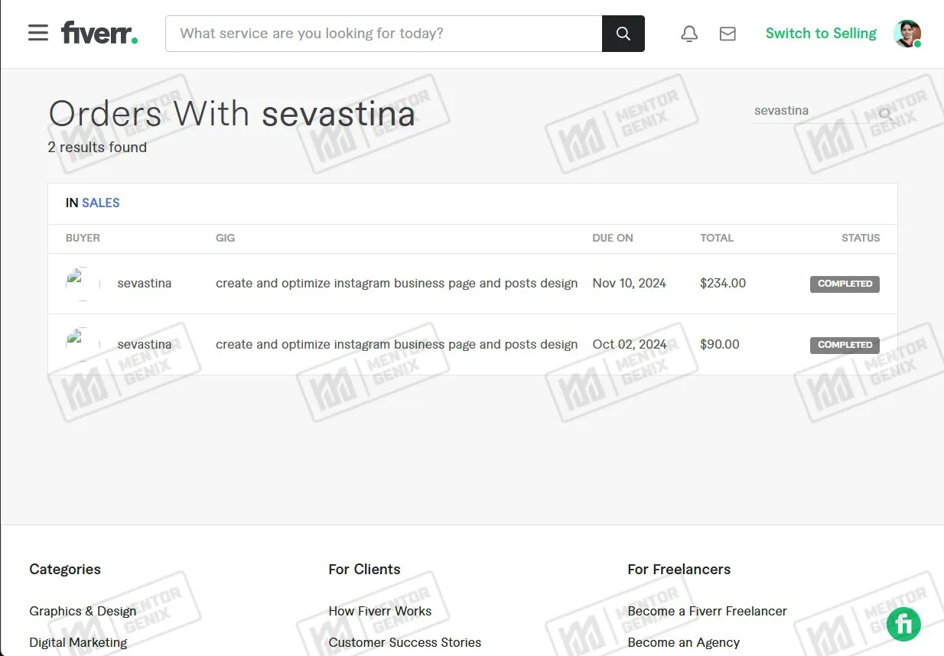Open the profile avatar menu
This screenshot has height=656, width=944.
click(x=907, y=34)
